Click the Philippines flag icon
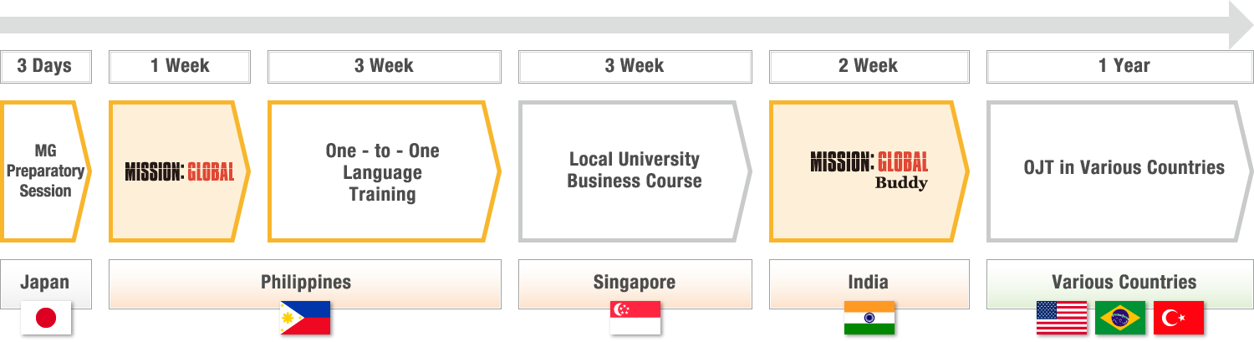The height and width of the screenshot is (342, 1254). coord(305,318)
